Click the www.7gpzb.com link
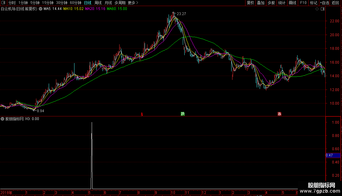 tap(320, 191)
